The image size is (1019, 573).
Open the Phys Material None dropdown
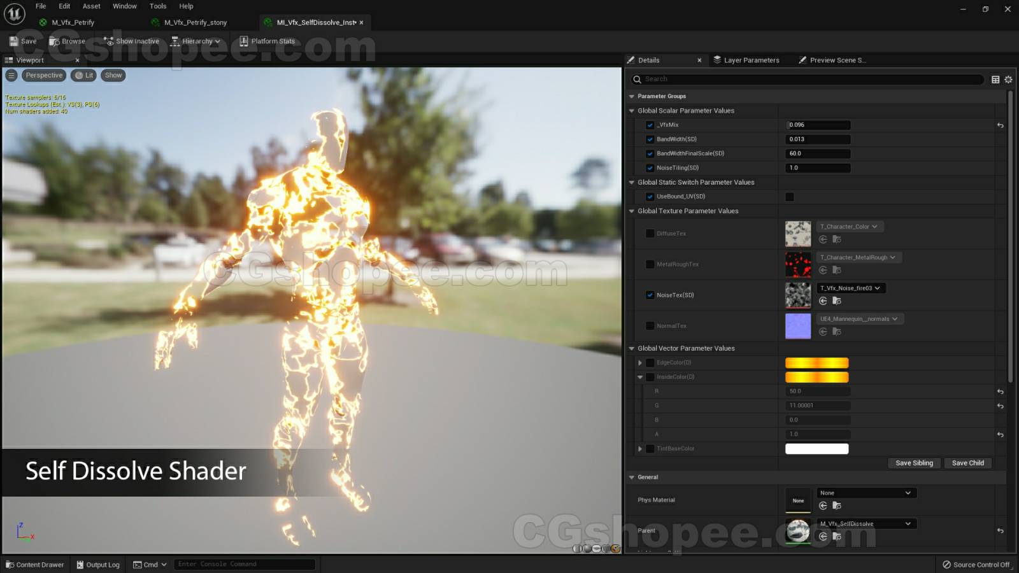coord(866,493)
